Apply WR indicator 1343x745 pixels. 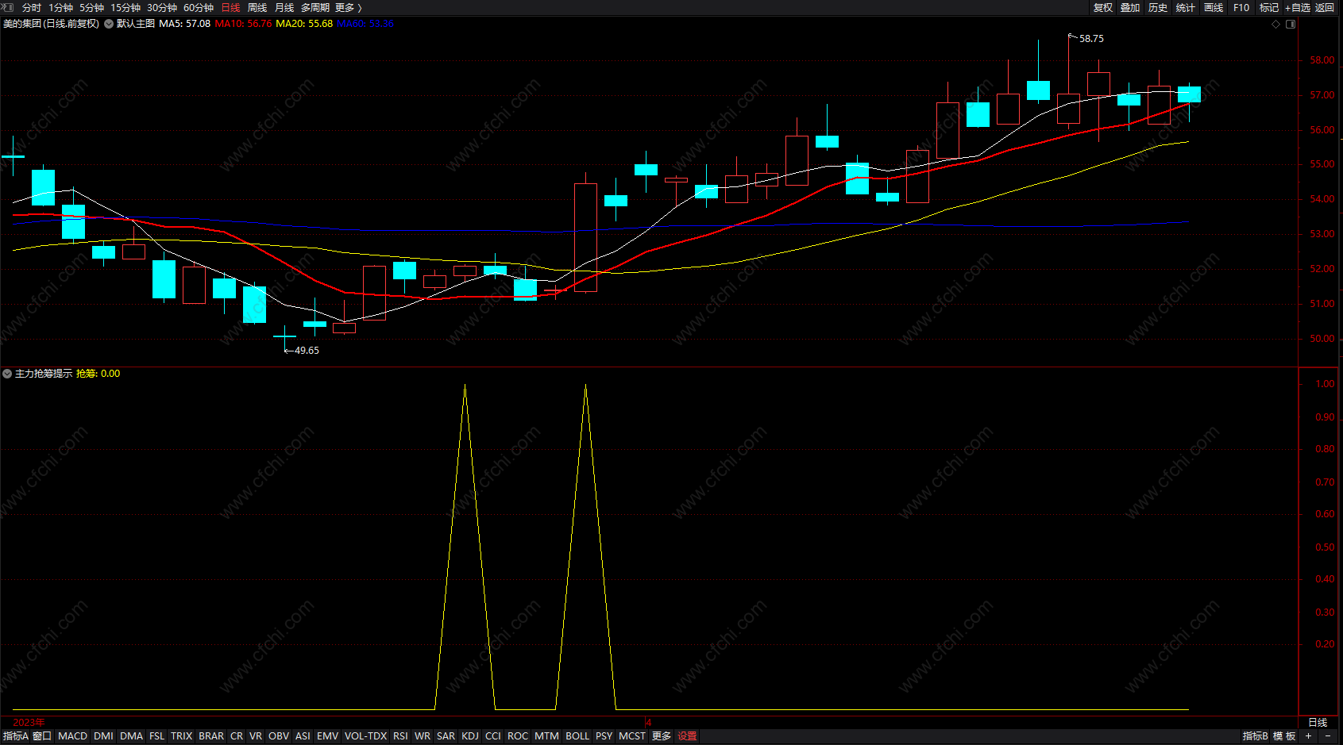[x=423, y=736]
